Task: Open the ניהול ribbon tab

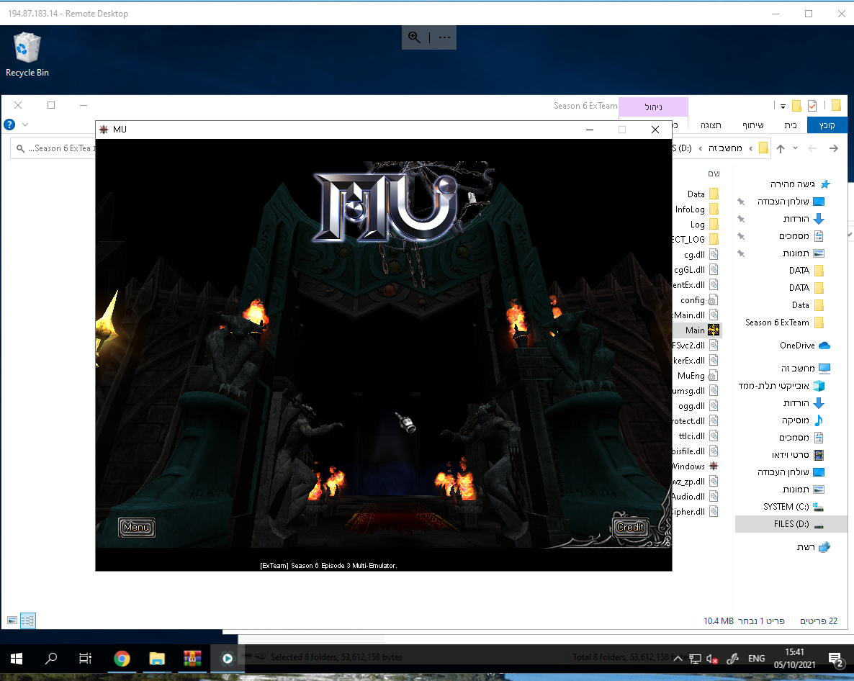Action: [x=653, y=107]
